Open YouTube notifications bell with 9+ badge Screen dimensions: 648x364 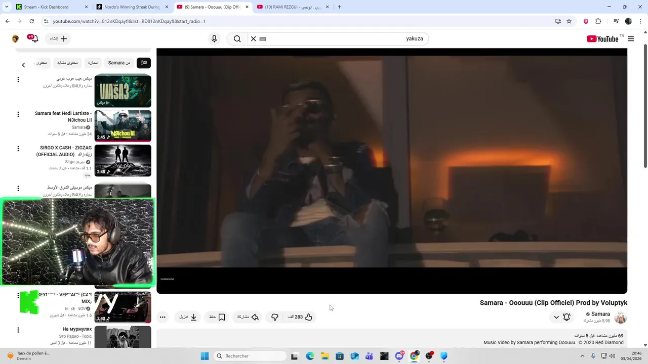tap(34, 38)
